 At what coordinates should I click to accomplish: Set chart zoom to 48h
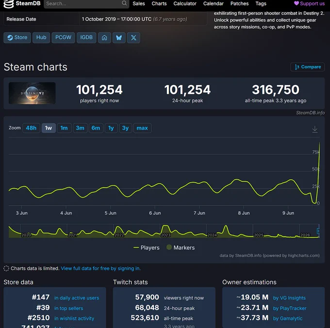click(31, 128)
